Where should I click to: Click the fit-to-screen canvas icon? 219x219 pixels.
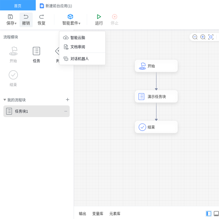(211, 37)
